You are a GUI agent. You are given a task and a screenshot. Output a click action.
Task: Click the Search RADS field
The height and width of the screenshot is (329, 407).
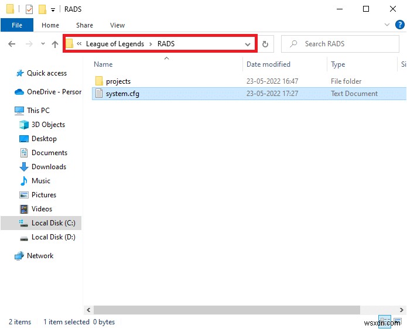coord(340,44)
